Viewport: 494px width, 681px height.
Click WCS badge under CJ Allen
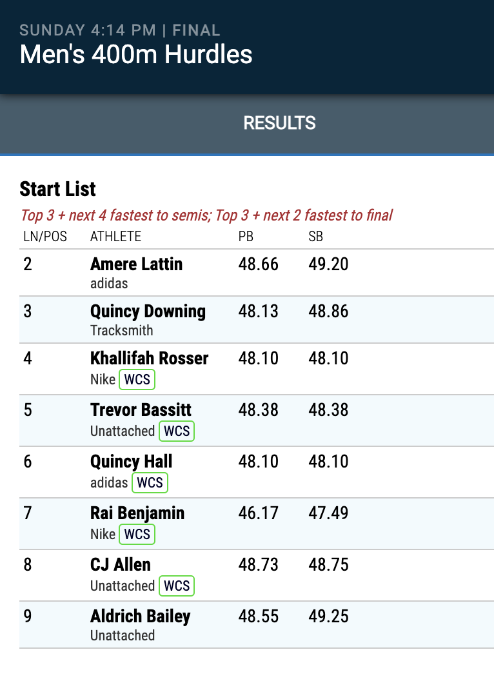pyautogui.click(x=177, y=586)
